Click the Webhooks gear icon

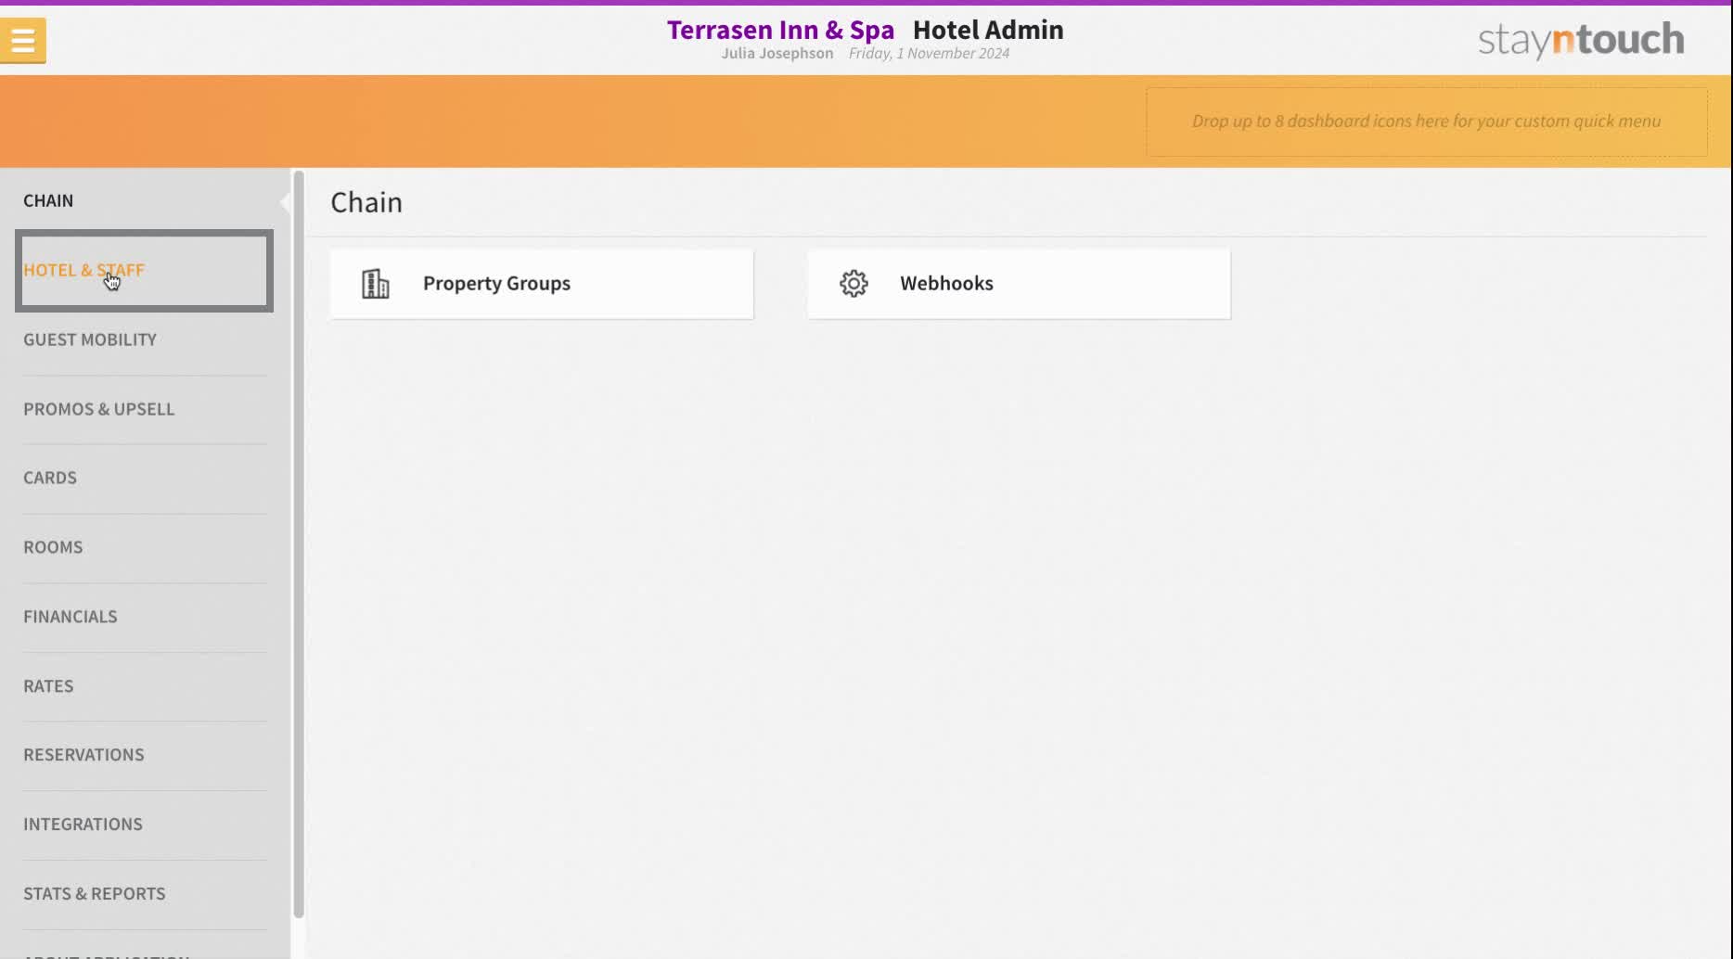pyautogui.click(x=854, y=284)
